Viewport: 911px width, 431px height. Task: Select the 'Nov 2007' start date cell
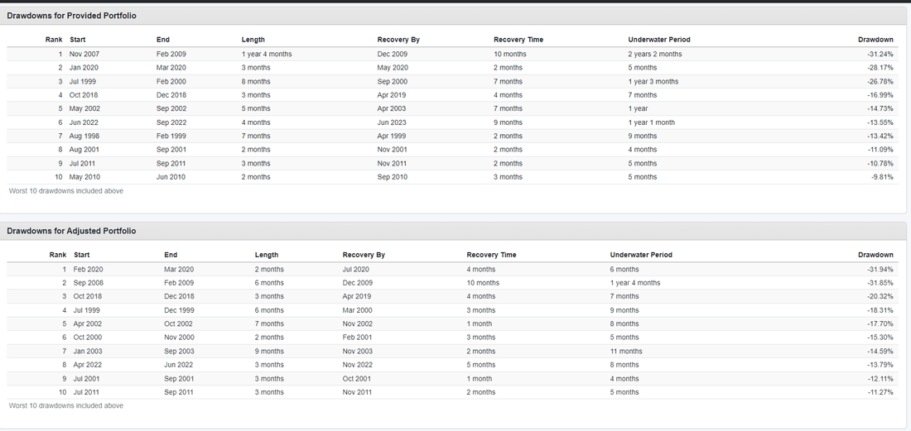pyautogui.click(x=84, y=54)
